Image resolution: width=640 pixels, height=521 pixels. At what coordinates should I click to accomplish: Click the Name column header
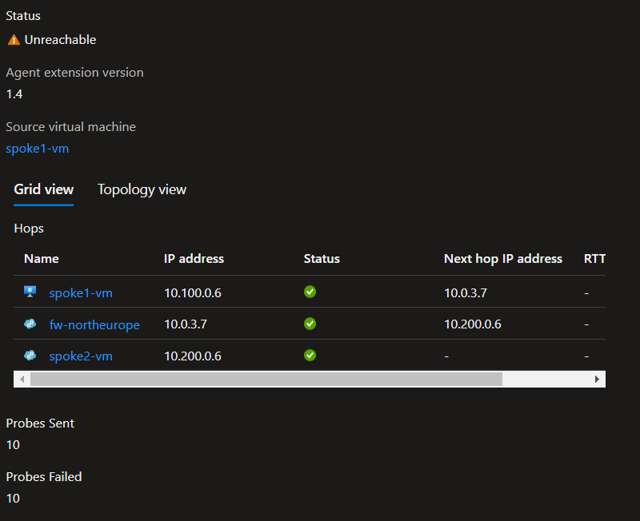[x=42, y=259]
